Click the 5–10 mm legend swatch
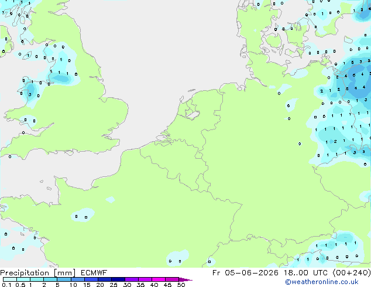Viewport: 371px width, 287px height. point(64,279)
